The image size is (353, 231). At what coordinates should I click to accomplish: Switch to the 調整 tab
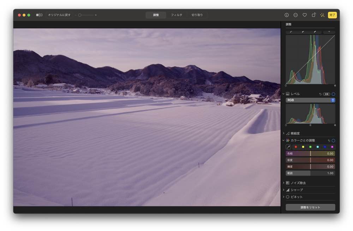click(x=156, y=15)
